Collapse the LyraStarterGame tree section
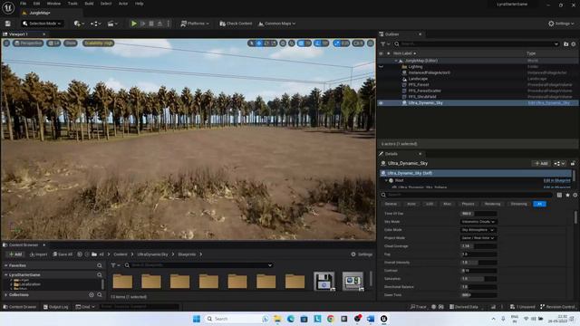The image size is (580, 326). (6, 275)
